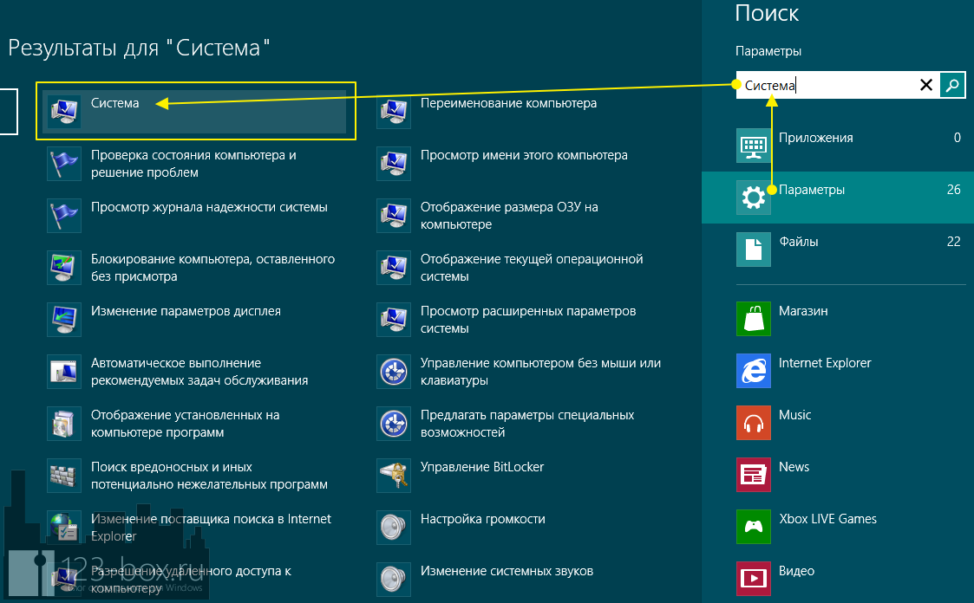The width and height of the screenshot is (974, 603).
Task: Open Автоматическое выполнение рекомендуемых задач обслуживания
Action: pos(199,373)
